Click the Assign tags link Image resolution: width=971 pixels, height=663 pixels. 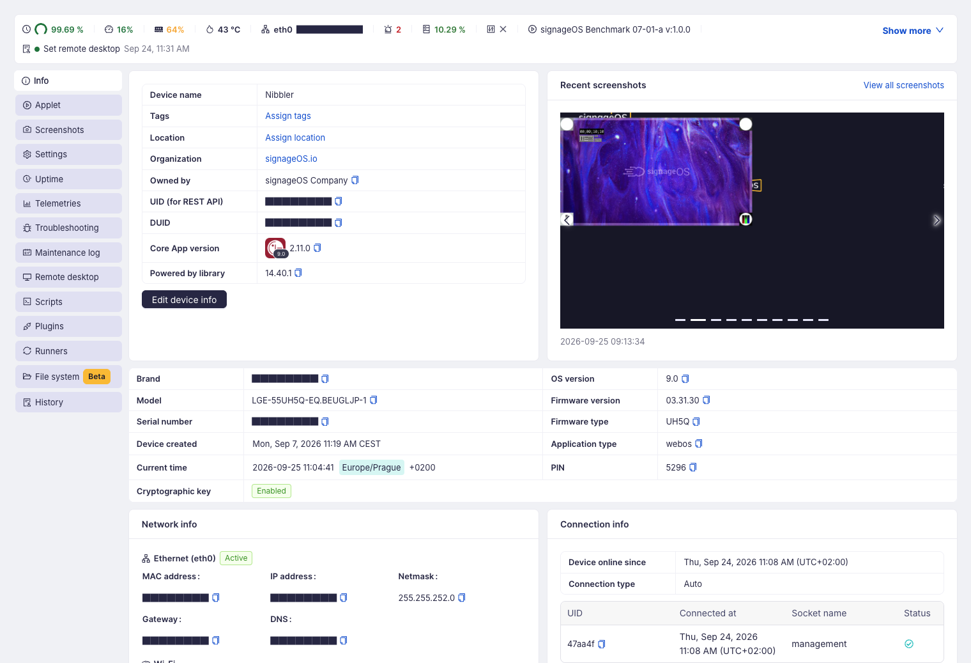tap(288, 116)
